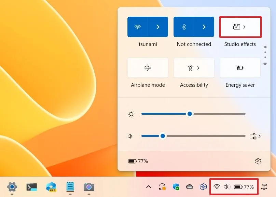The height and width of the screenshot is (197, 276).
Task: Expand Wi-Fi network list with the chevron
Action: [158, 27]
